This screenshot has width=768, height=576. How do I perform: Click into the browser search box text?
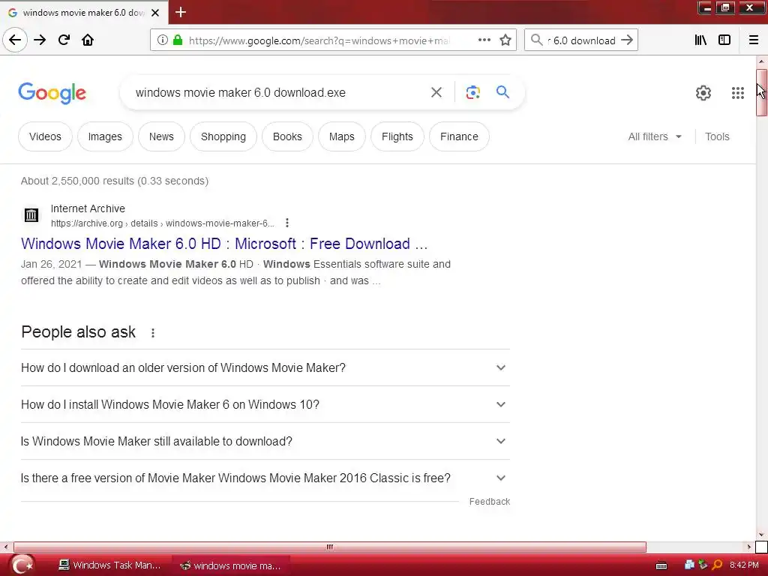(581, 40)
